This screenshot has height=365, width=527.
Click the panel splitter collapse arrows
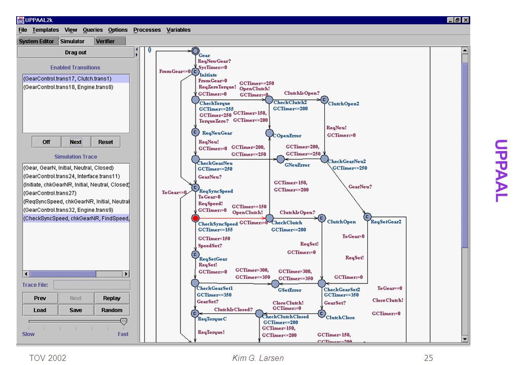point(137,52)
